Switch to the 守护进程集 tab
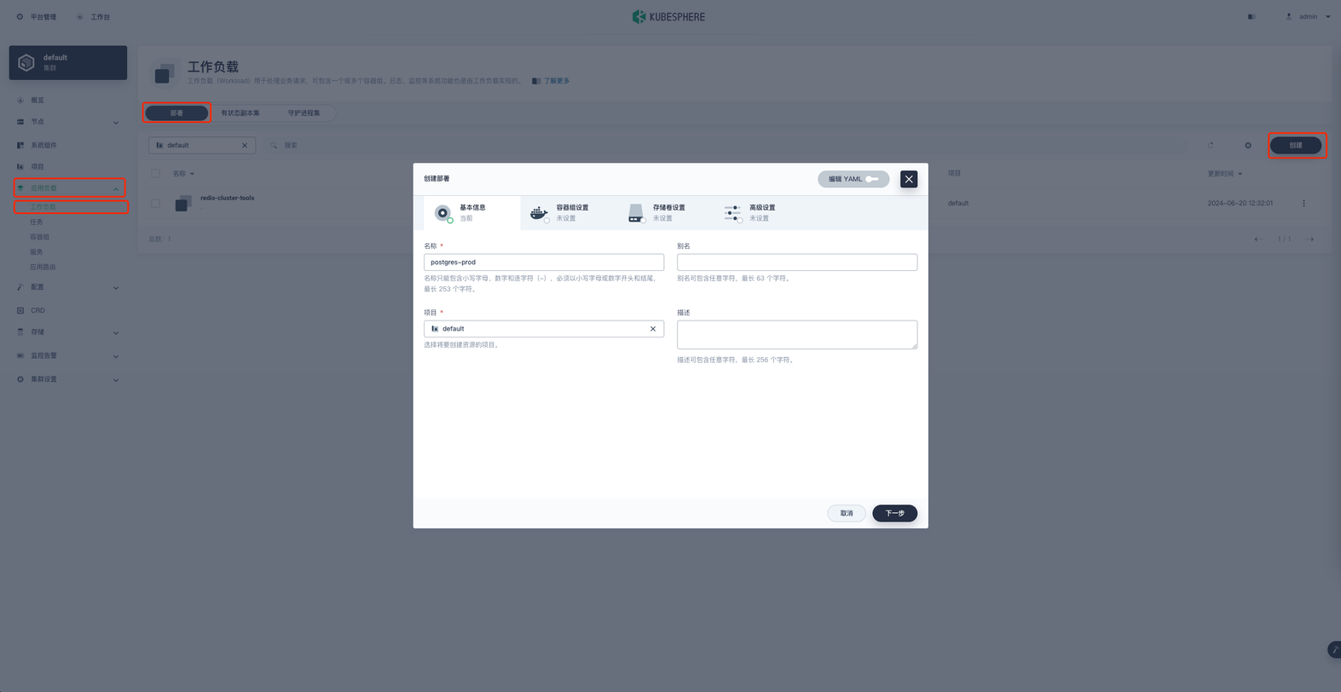 303,113
